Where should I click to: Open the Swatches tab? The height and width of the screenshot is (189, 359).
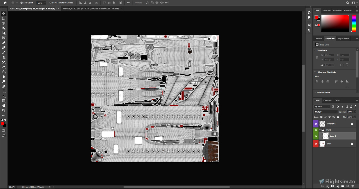tap(326, 10)
